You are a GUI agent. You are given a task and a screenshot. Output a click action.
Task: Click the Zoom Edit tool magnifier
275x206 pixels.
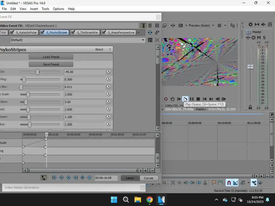(x=165, y=183)
